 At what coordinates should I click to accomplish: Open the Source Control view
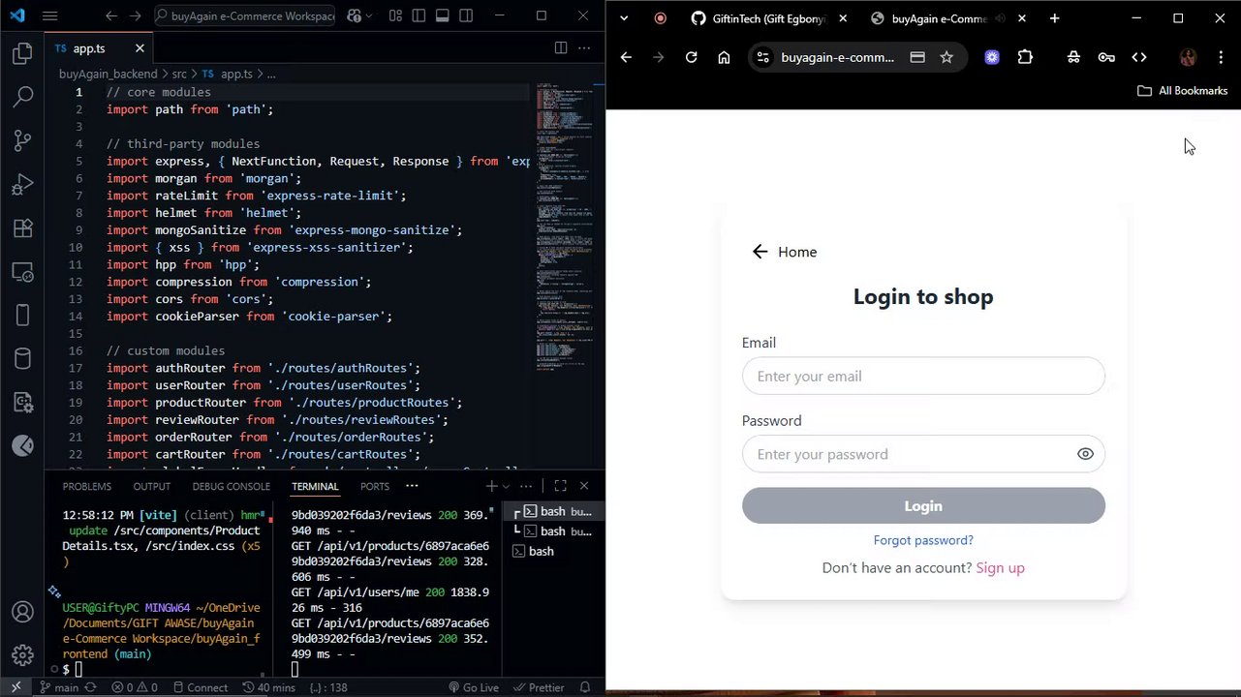tap(22, 140)
